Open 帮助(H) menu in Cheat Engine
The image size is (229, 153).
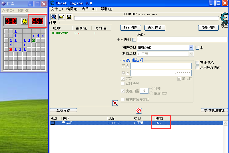click(107, 9)
